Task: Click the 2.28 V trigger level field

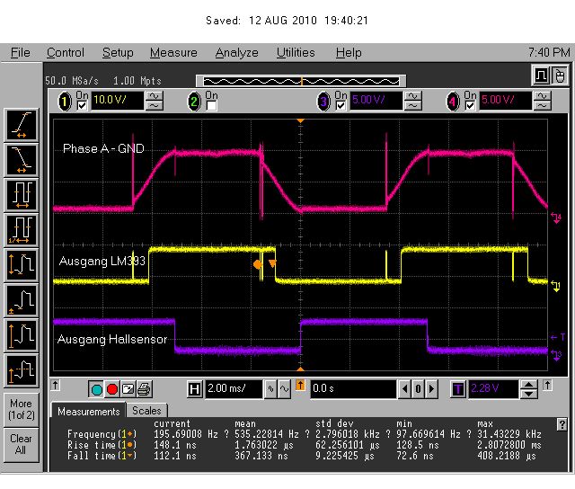Action: coord(493,389)
